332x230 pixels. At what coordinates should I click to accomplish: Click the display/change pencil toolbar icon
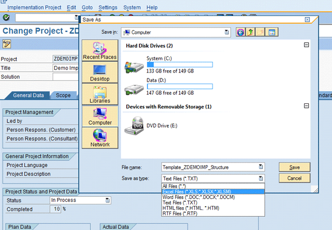point(7,44)
